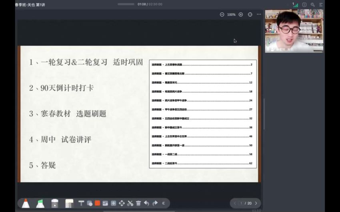Click the page number input field

(x=241, y=203)
